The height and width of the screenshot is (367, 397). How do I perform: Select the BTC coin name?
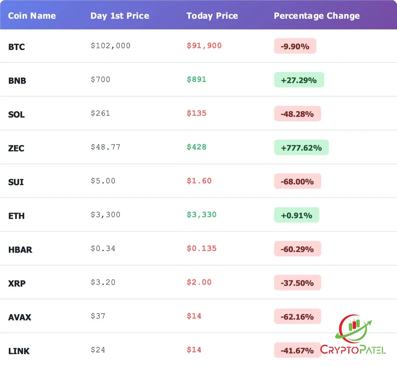(x=17, y=47)
